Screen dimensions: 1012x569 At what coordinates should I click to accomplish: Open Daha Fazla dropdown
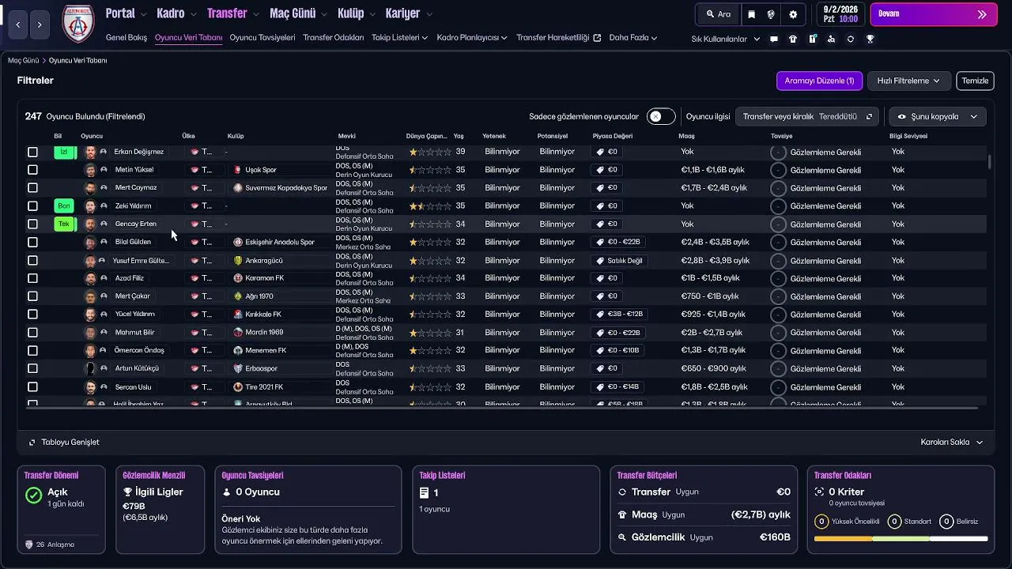point(633,38)
